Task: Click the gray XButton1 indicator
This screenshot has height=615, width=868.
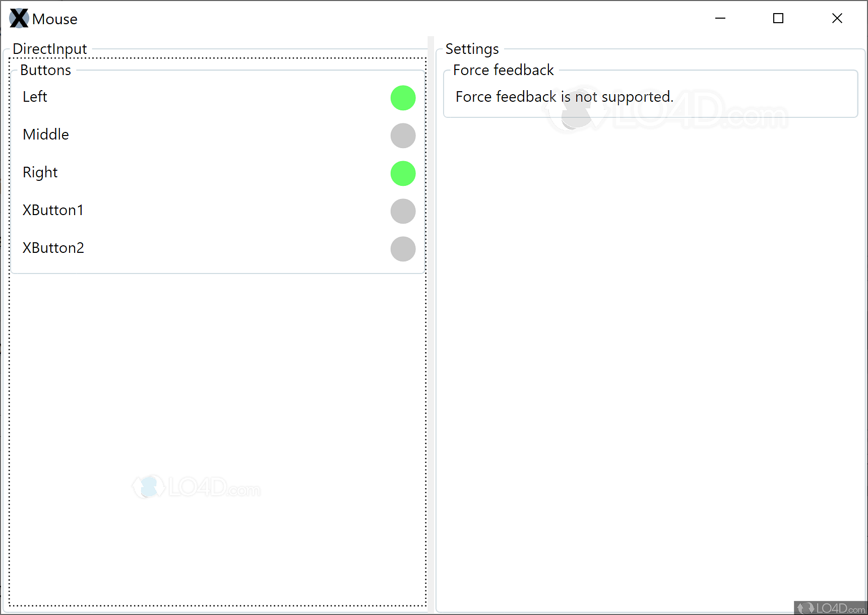Action: pyautogui.click(x=402, y=211)
